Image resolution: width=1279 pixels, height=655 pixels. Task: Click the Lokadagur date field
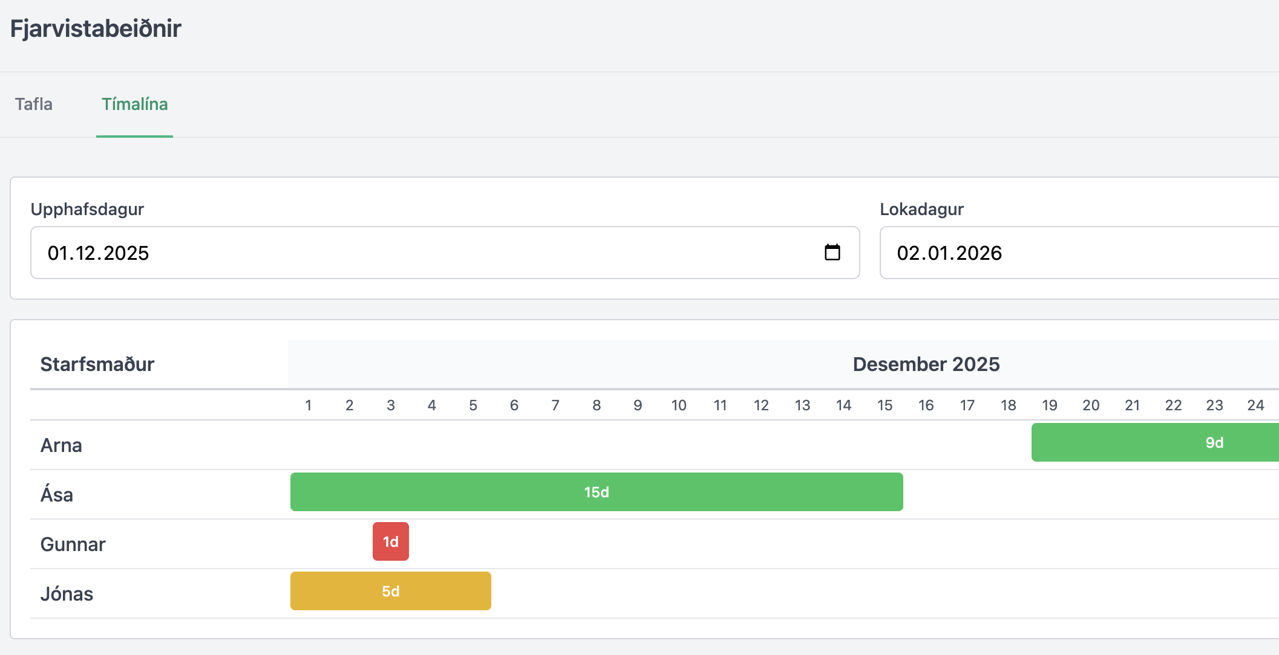click(x=1077, y=253)
